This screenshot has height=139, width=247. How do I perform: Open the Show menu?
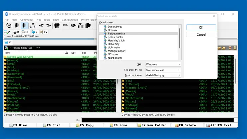56,20
